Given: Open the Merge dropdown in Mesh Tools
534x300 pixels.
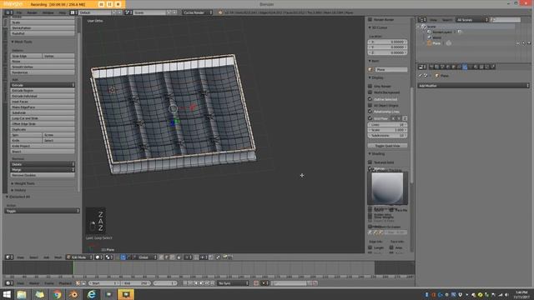Looking at the screenshot, I should click(x=43, y=169).
